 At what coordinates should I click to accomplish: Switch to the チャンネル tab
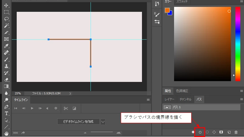[x=185, y=99]
